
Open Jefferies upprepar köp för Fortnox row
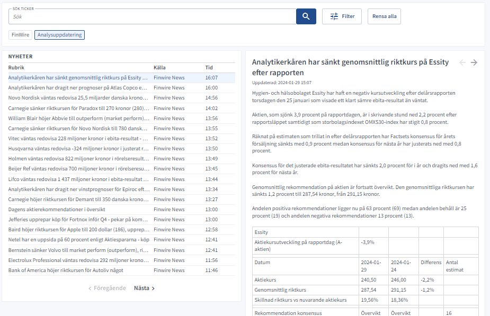click(x=121, y=220)
